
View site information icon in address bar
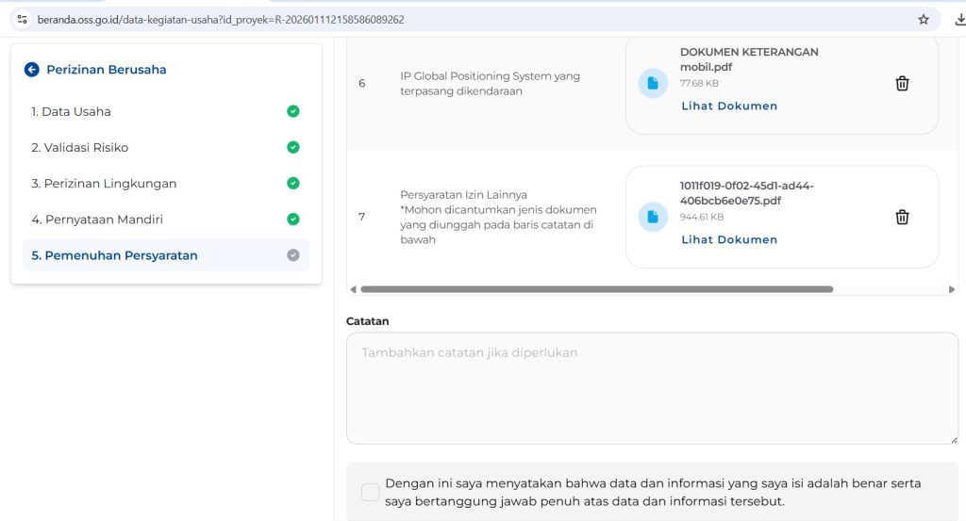(23, 19)
